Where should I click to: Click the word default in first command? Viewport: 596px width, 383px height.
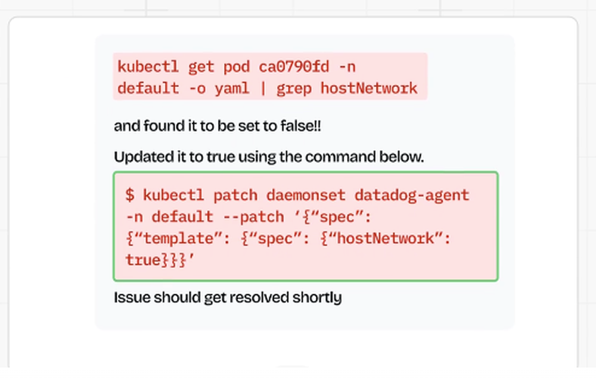tap(148, 88)
